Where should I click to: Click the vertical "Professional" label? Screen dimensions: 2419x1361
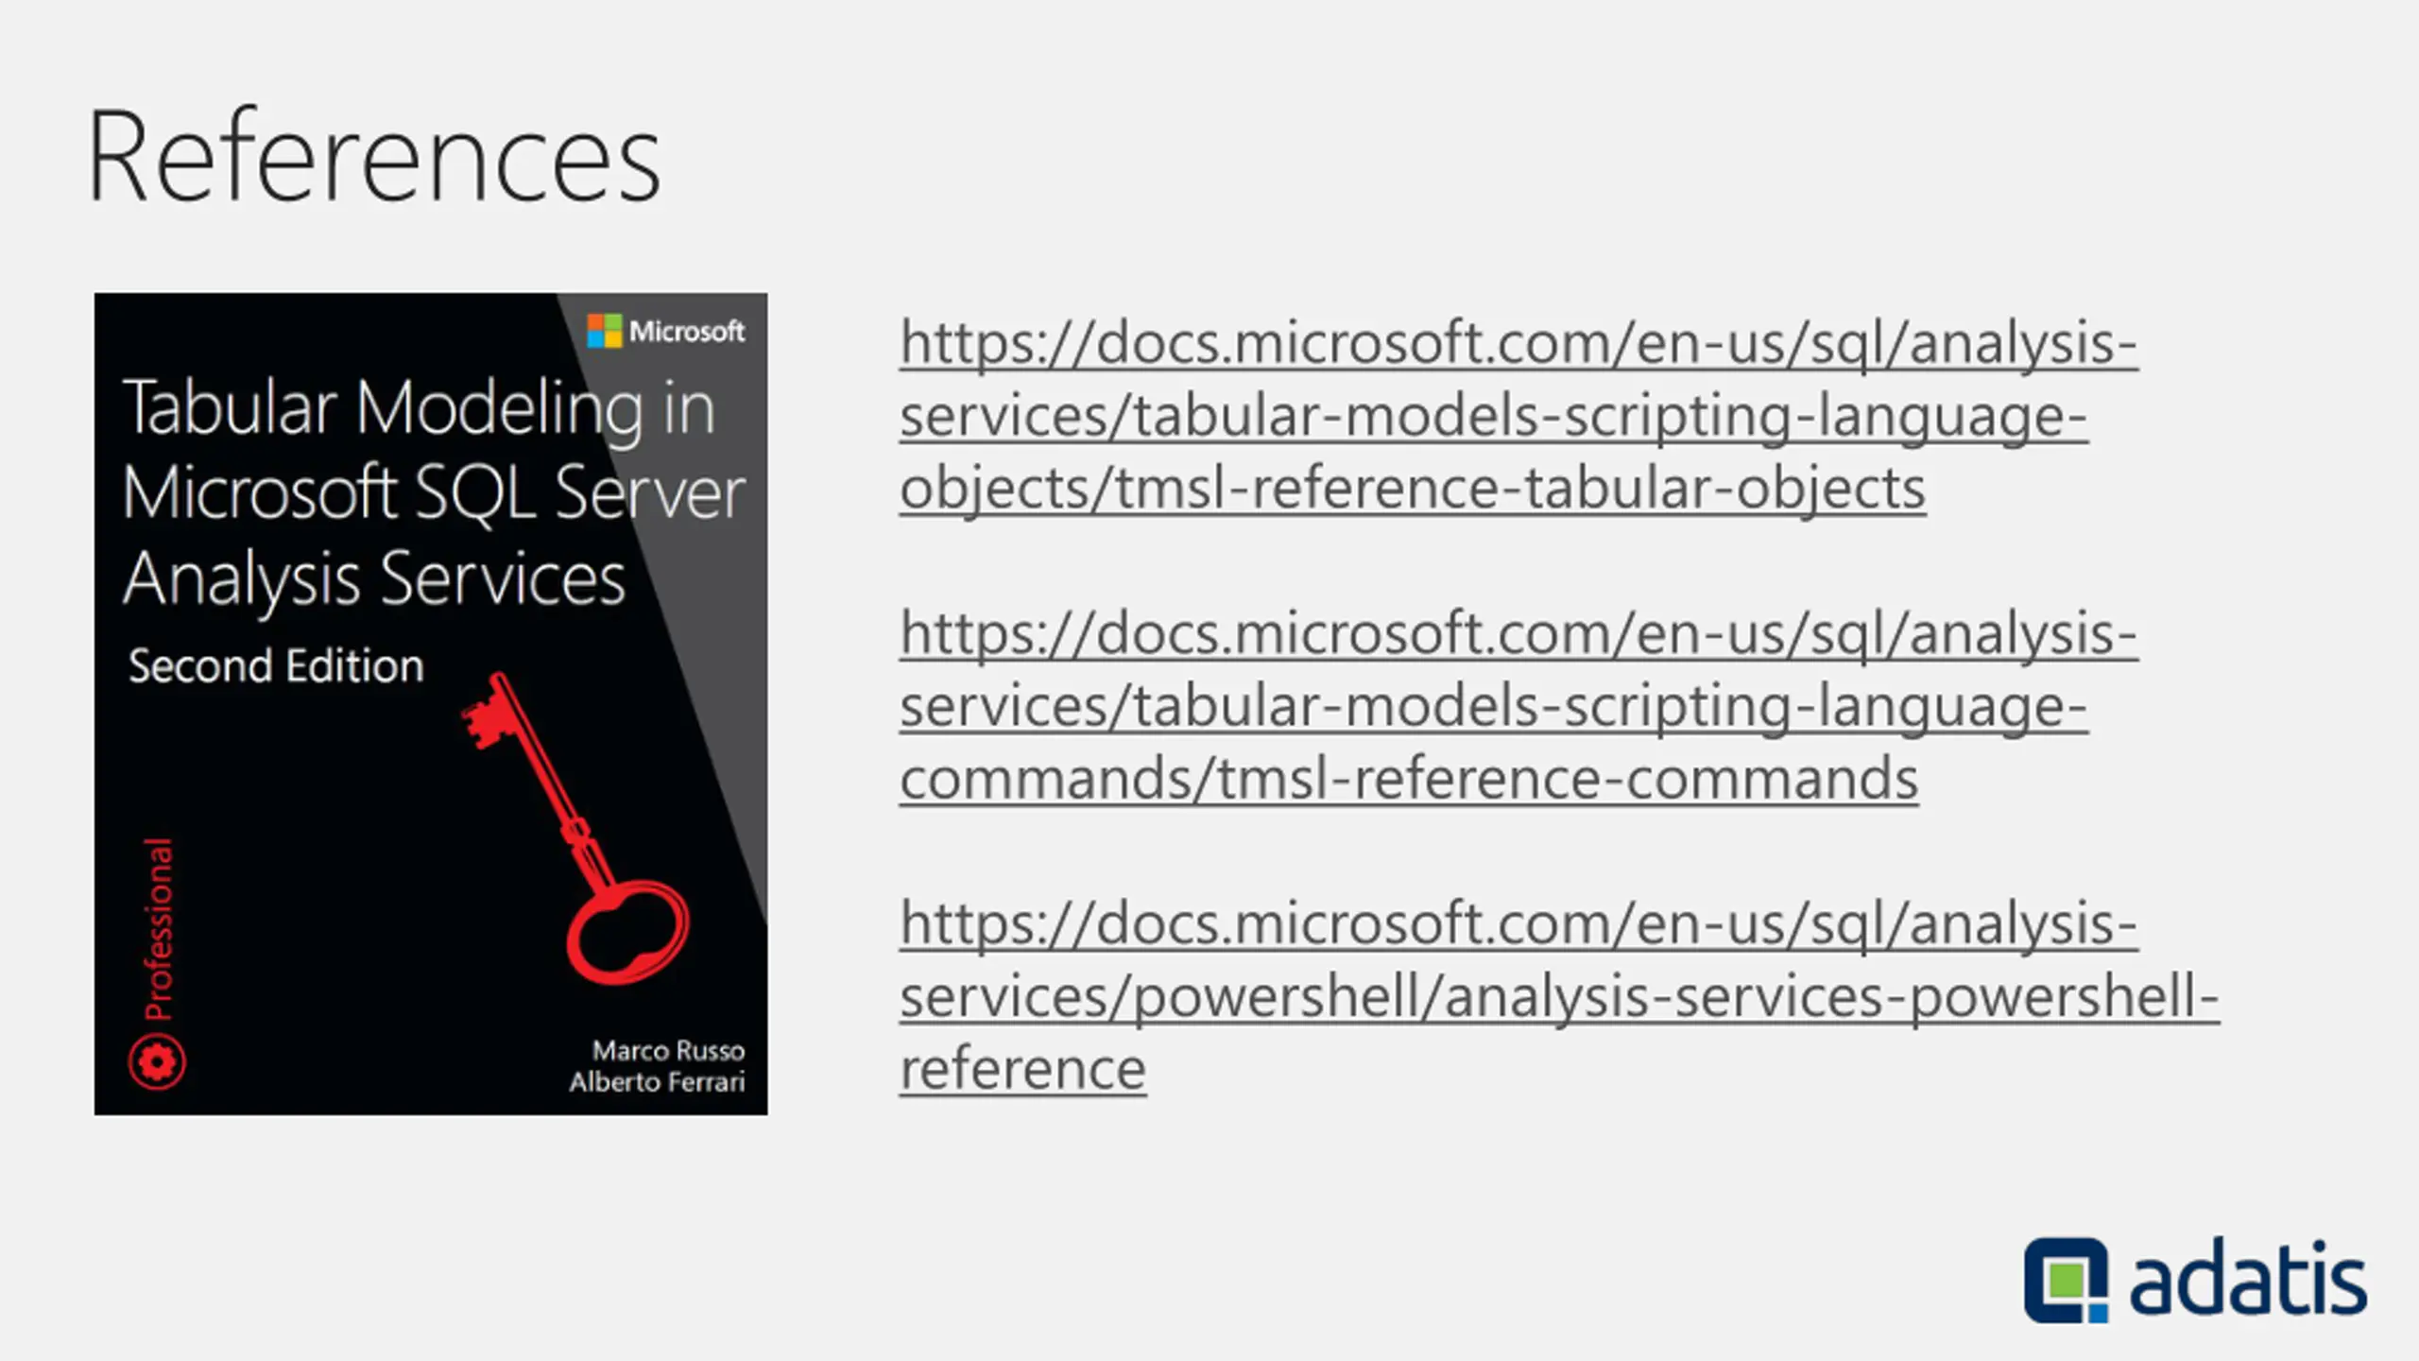point(158,929)
